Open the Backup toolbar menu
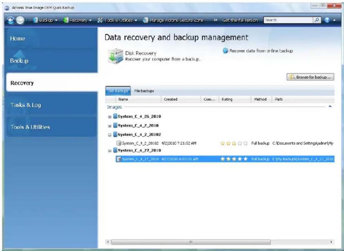 pyautogui.click(x=45, y=20)
